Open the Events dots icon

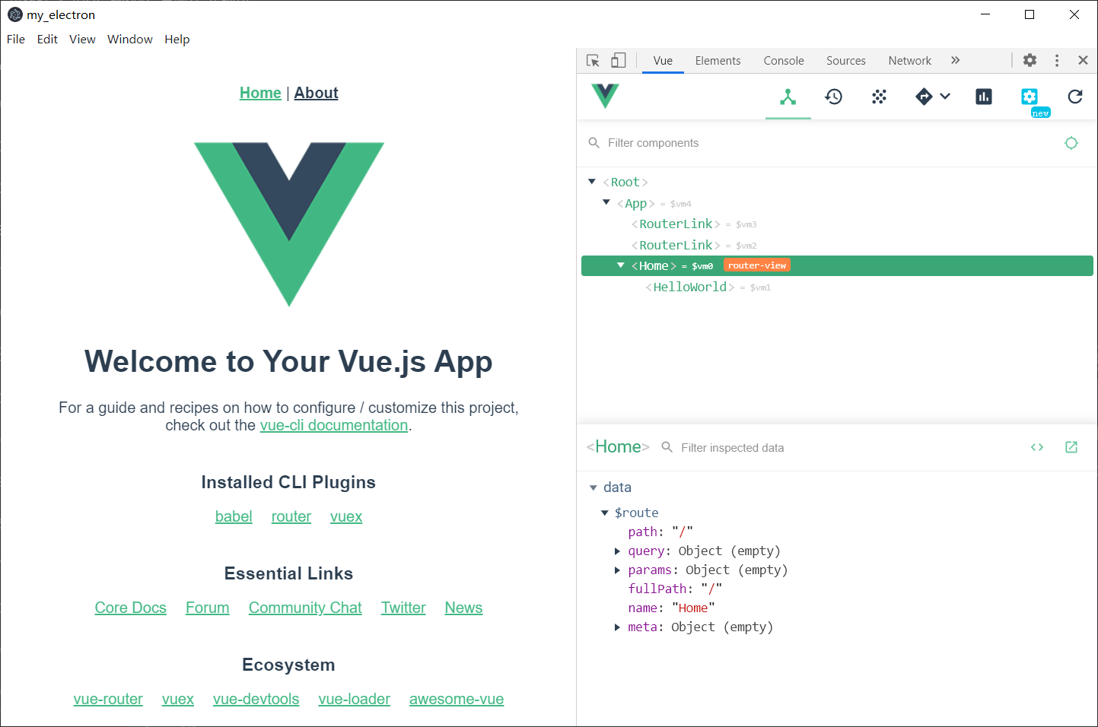point(880,97)
